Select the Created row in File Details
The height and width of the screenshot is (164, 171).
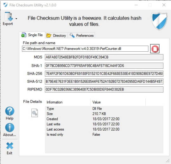pos(104,119)
